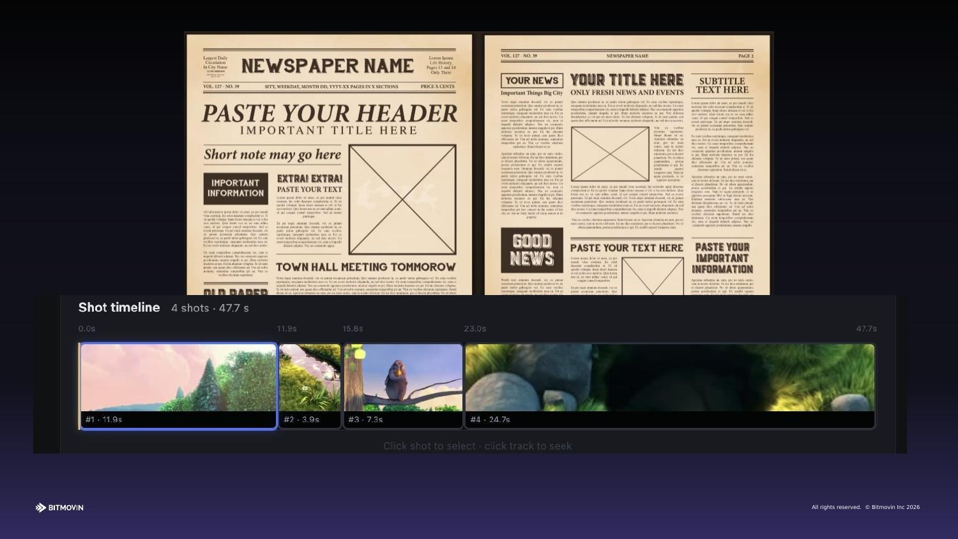958x539 pixels.
Task: Click 'EXTRA! EXTRA!' heading in video
Action: [x=310, y=178]
